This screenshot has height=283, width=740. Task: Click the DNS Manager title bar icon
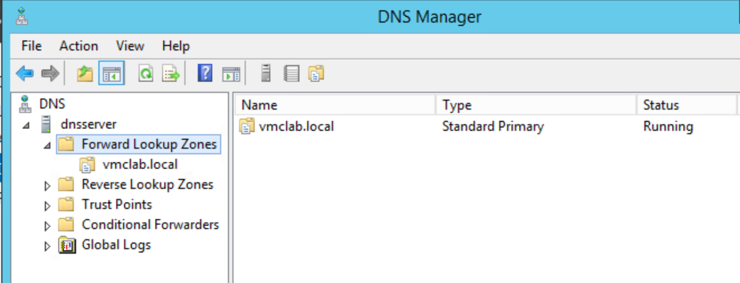coord(22,16)
